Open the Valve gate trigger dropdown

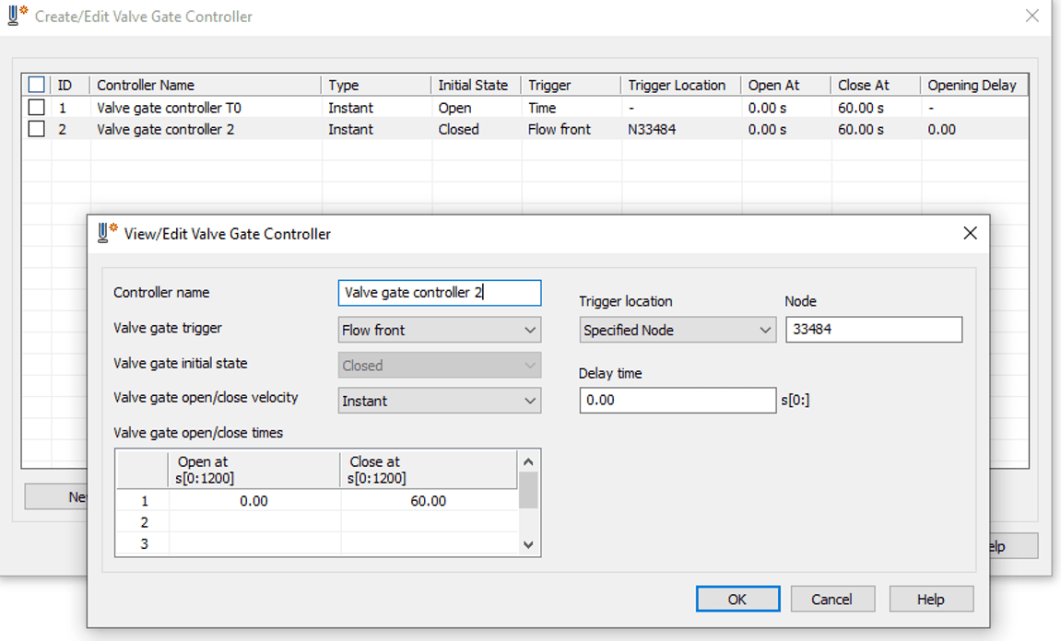point(439,330)
